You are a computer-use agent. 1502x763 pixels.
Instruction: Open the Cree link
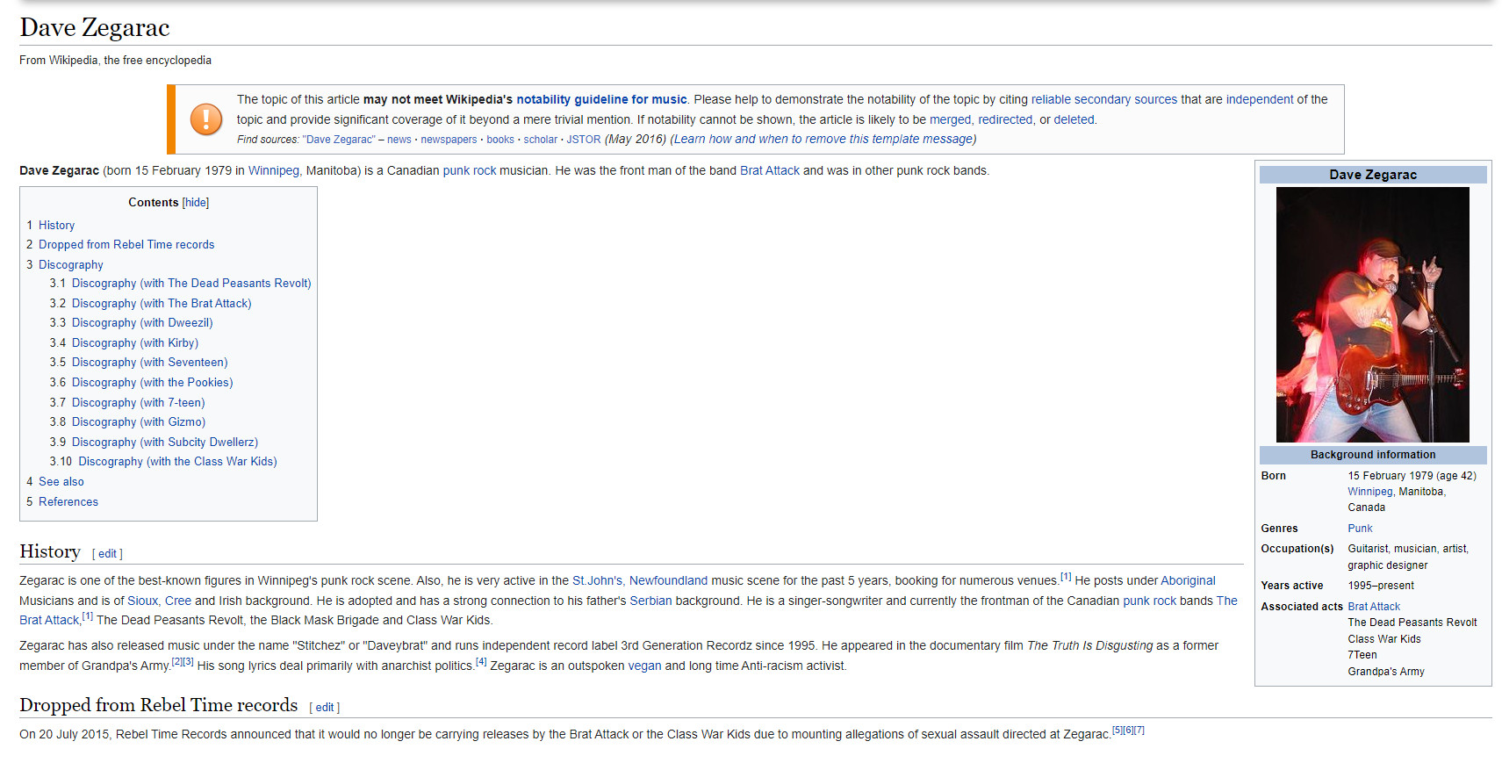point(178,601)
